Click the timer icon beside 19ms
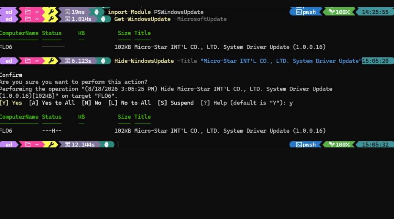 [67, 12]
